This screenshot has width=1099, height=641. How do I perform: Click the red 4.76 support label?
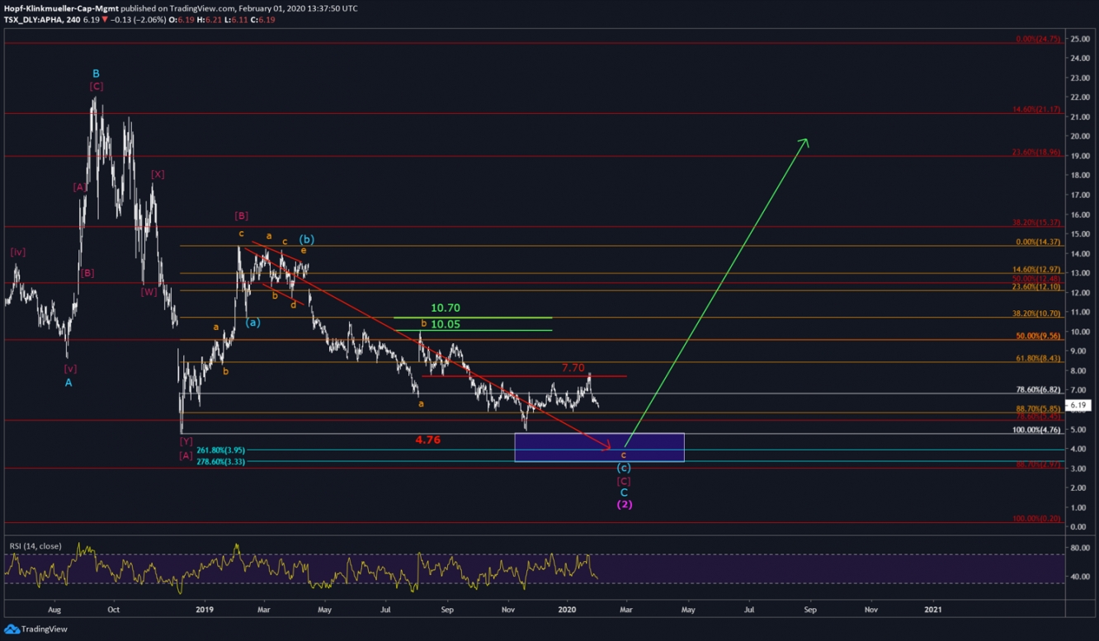tap(427, 440)
